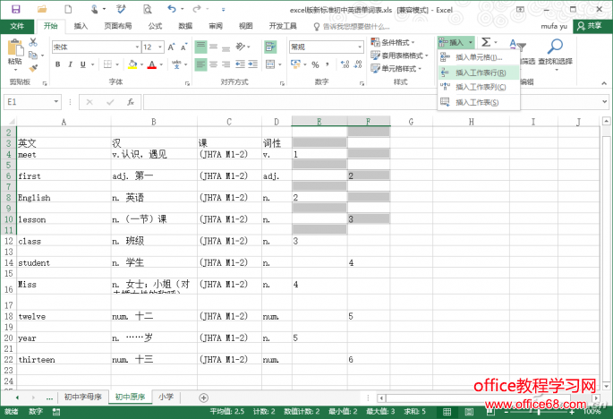Screen dimensions: 613x419
Task: Switch to Page Layout view in status bar
Action: [x=469, y=412]
